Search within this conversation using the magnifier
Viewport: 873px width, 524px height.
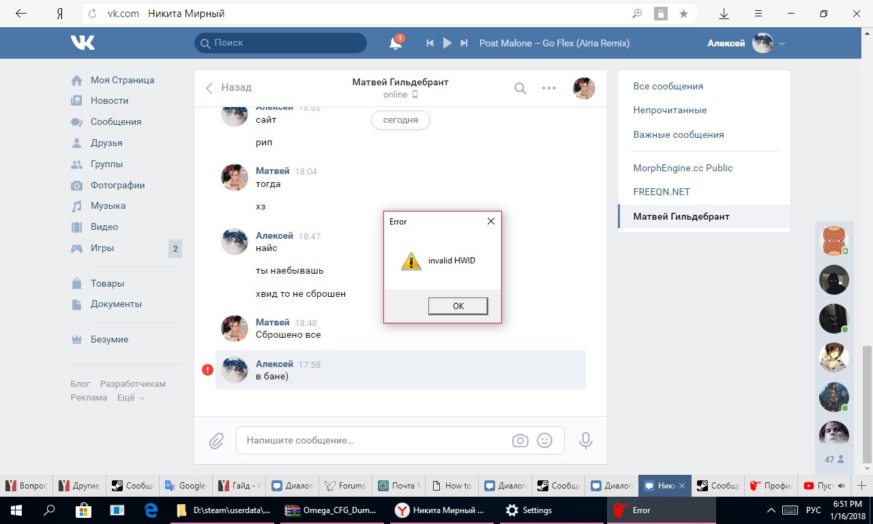pos(520,88)
